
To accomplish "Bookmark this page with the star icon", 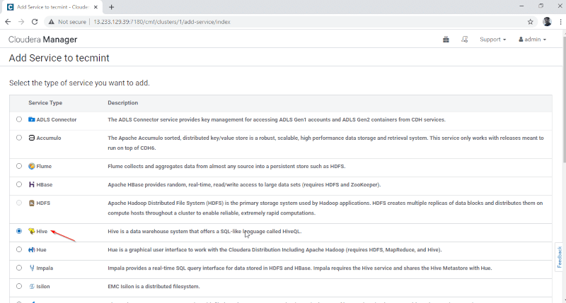I will pyautogui.click(x=530, y=22).
